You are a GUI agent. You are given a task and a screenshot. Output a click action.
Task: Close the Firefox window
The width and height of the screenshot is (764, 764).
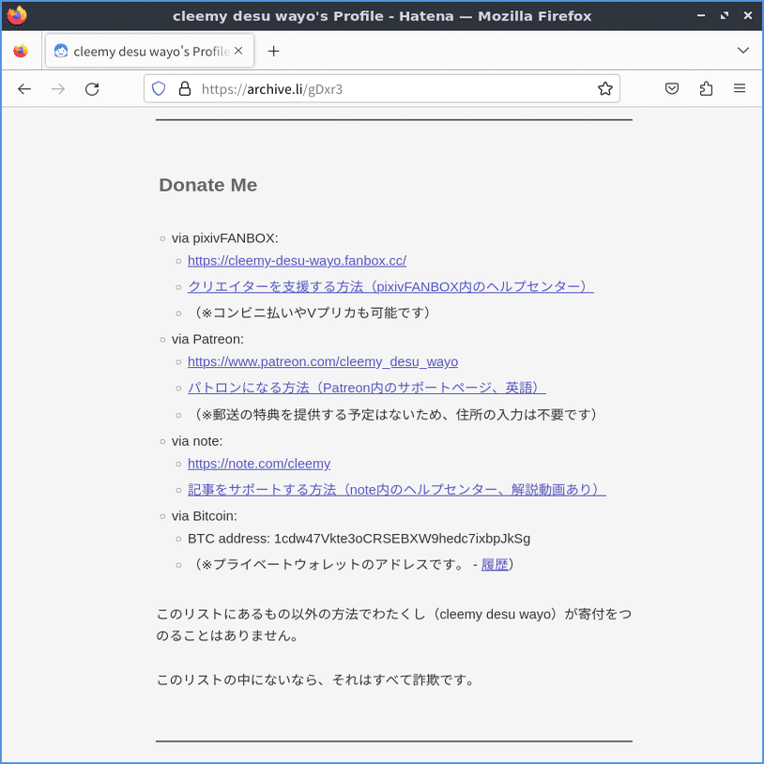[x=748, y=16]
